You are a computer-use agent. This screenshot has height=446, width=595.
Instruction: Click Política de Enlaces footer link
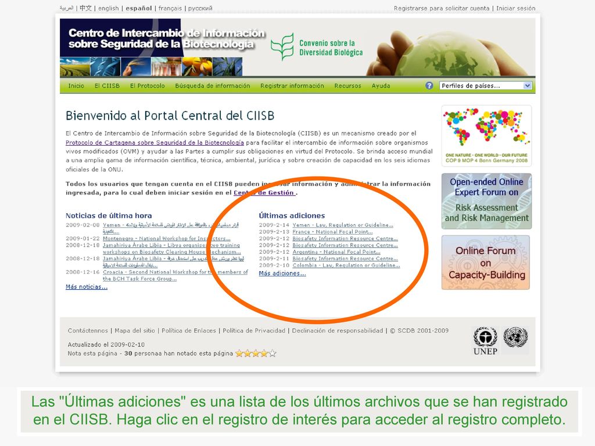(189, 330)
